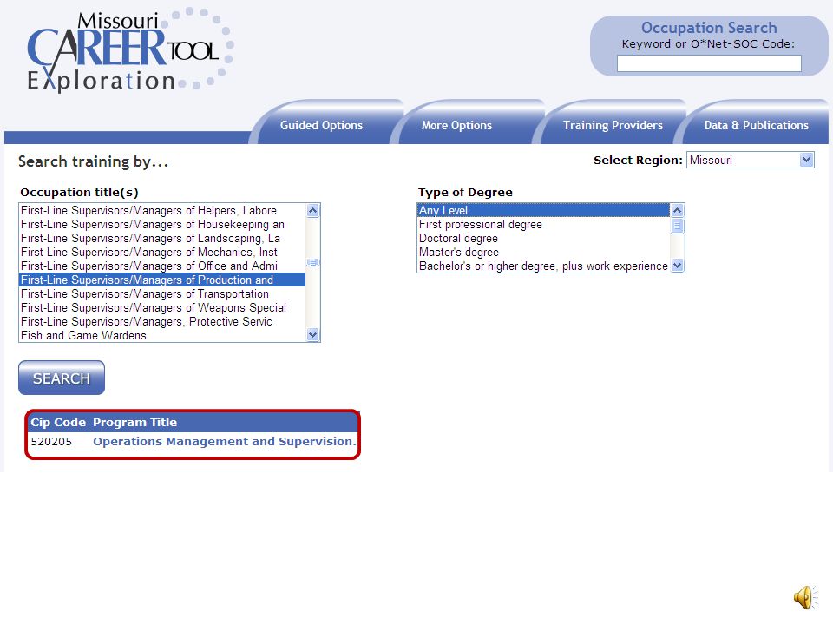Select First-Line Supervisors/Managers of Weapons Special
This screenshot has height=625, width=833.
[x=162, y=307]
